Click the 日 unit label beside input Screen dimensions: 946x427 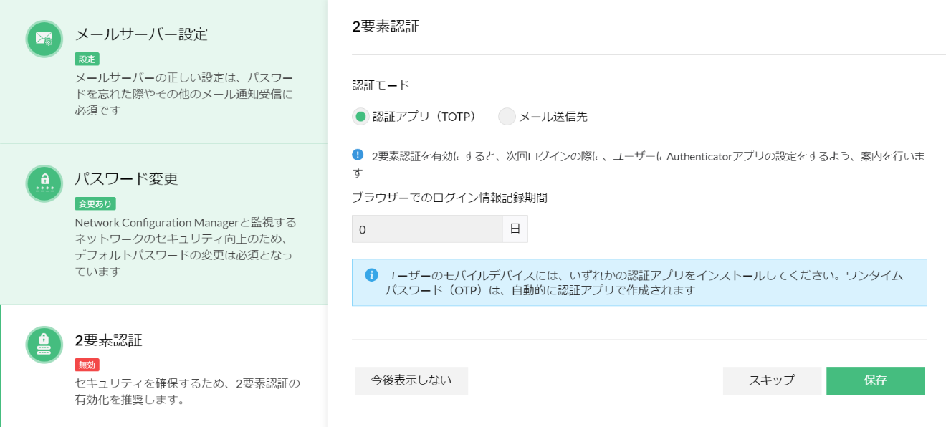515,229
